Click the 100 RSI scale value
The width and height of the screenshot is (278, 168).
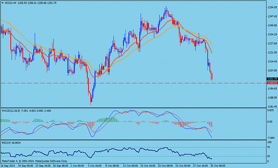pos(269,142)
